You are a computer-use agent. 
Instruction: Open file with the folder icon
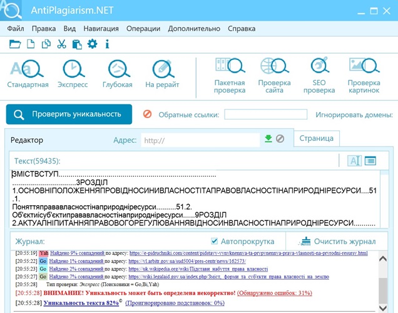coord(15,44)
